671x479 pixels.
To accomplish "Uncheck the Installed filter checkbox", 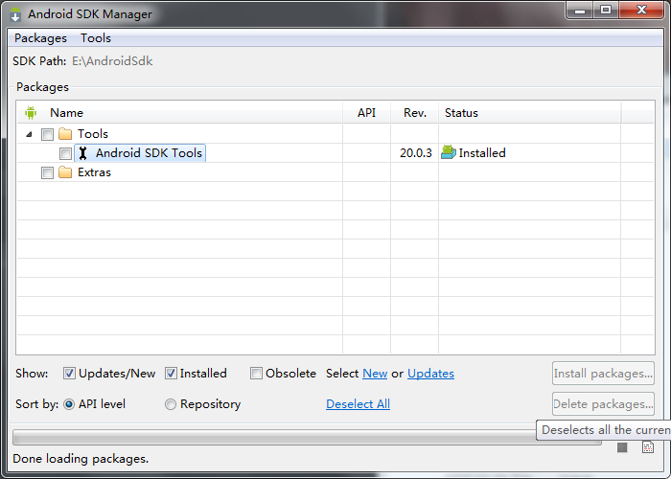I will [x=171, y=374].
